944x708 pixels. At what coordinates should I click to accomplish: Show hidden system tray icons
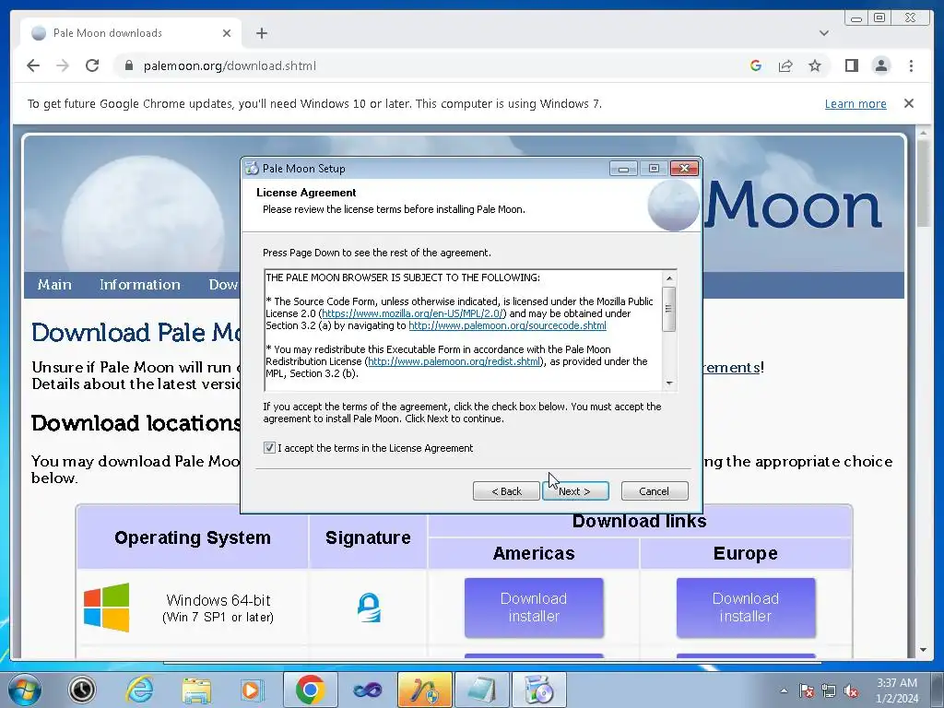[784, 690]
